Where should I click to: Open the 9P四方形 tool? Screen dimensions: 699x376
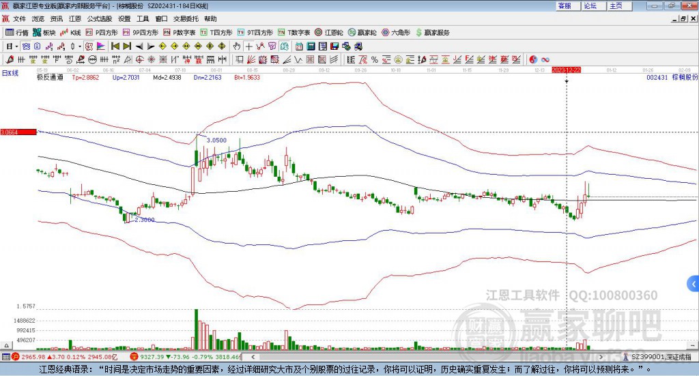[x=141, y=33]
